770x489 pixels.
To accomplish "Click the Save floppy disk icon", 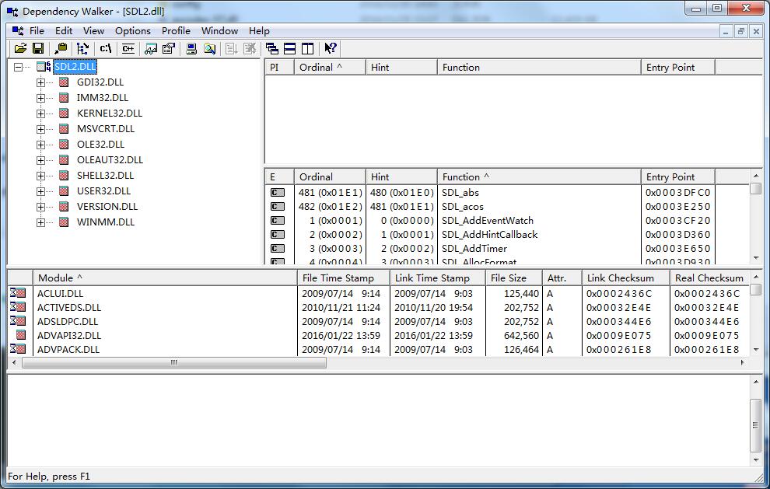I will tap(38, 48).
